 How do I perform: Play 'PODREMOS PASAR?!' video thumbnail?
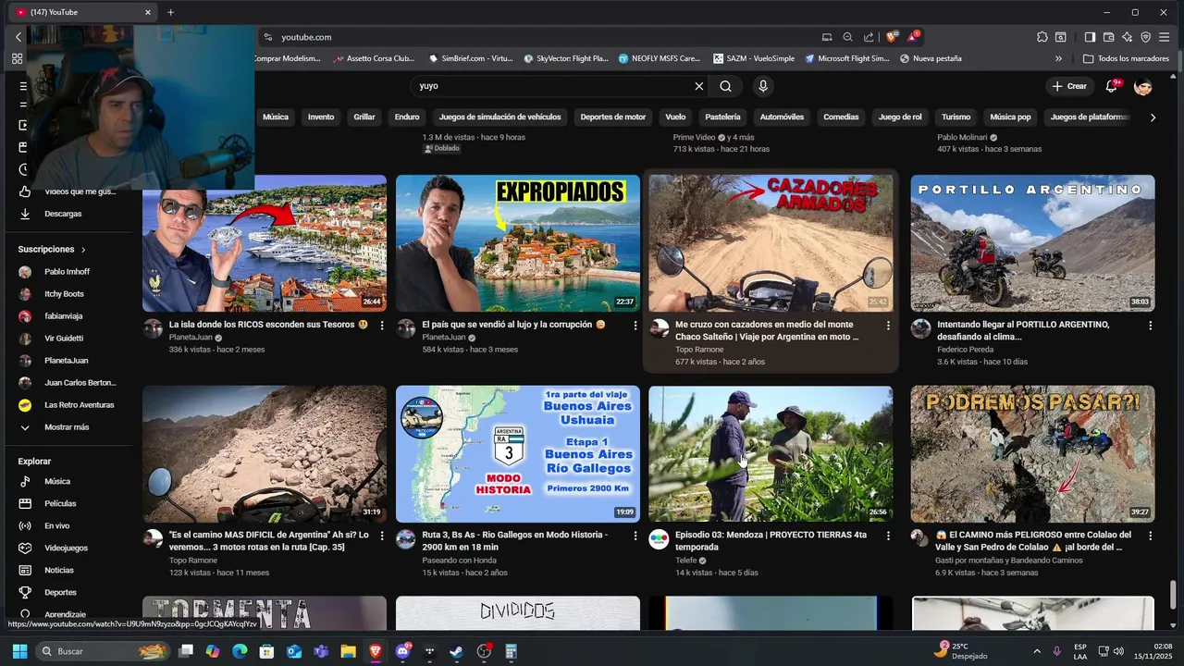point(1032,454)
